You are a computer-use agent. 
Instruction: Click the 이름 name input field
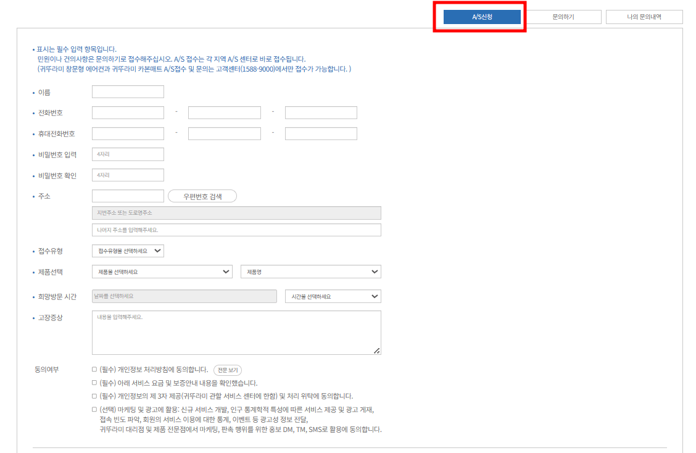tap(128, 91)
